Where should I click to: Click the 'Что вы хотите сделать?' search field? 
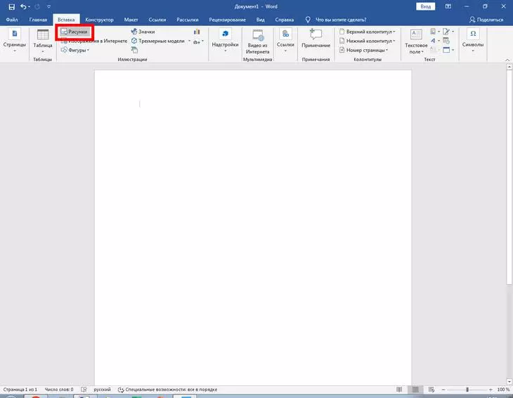(x=341, y=20)
